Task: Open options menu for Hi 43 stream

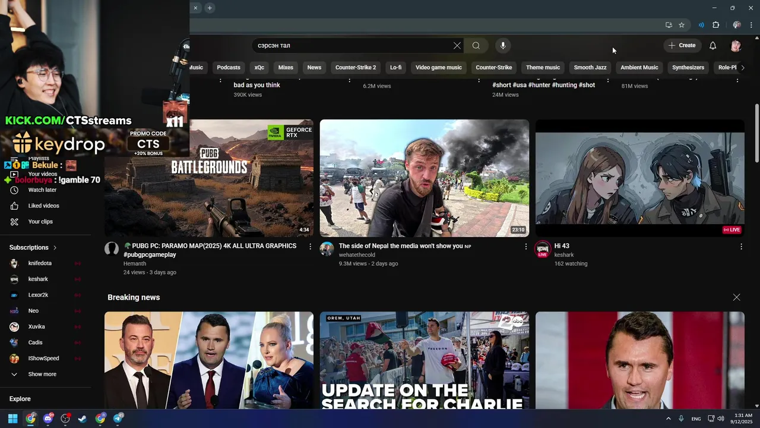Action: tap(741, 246)
